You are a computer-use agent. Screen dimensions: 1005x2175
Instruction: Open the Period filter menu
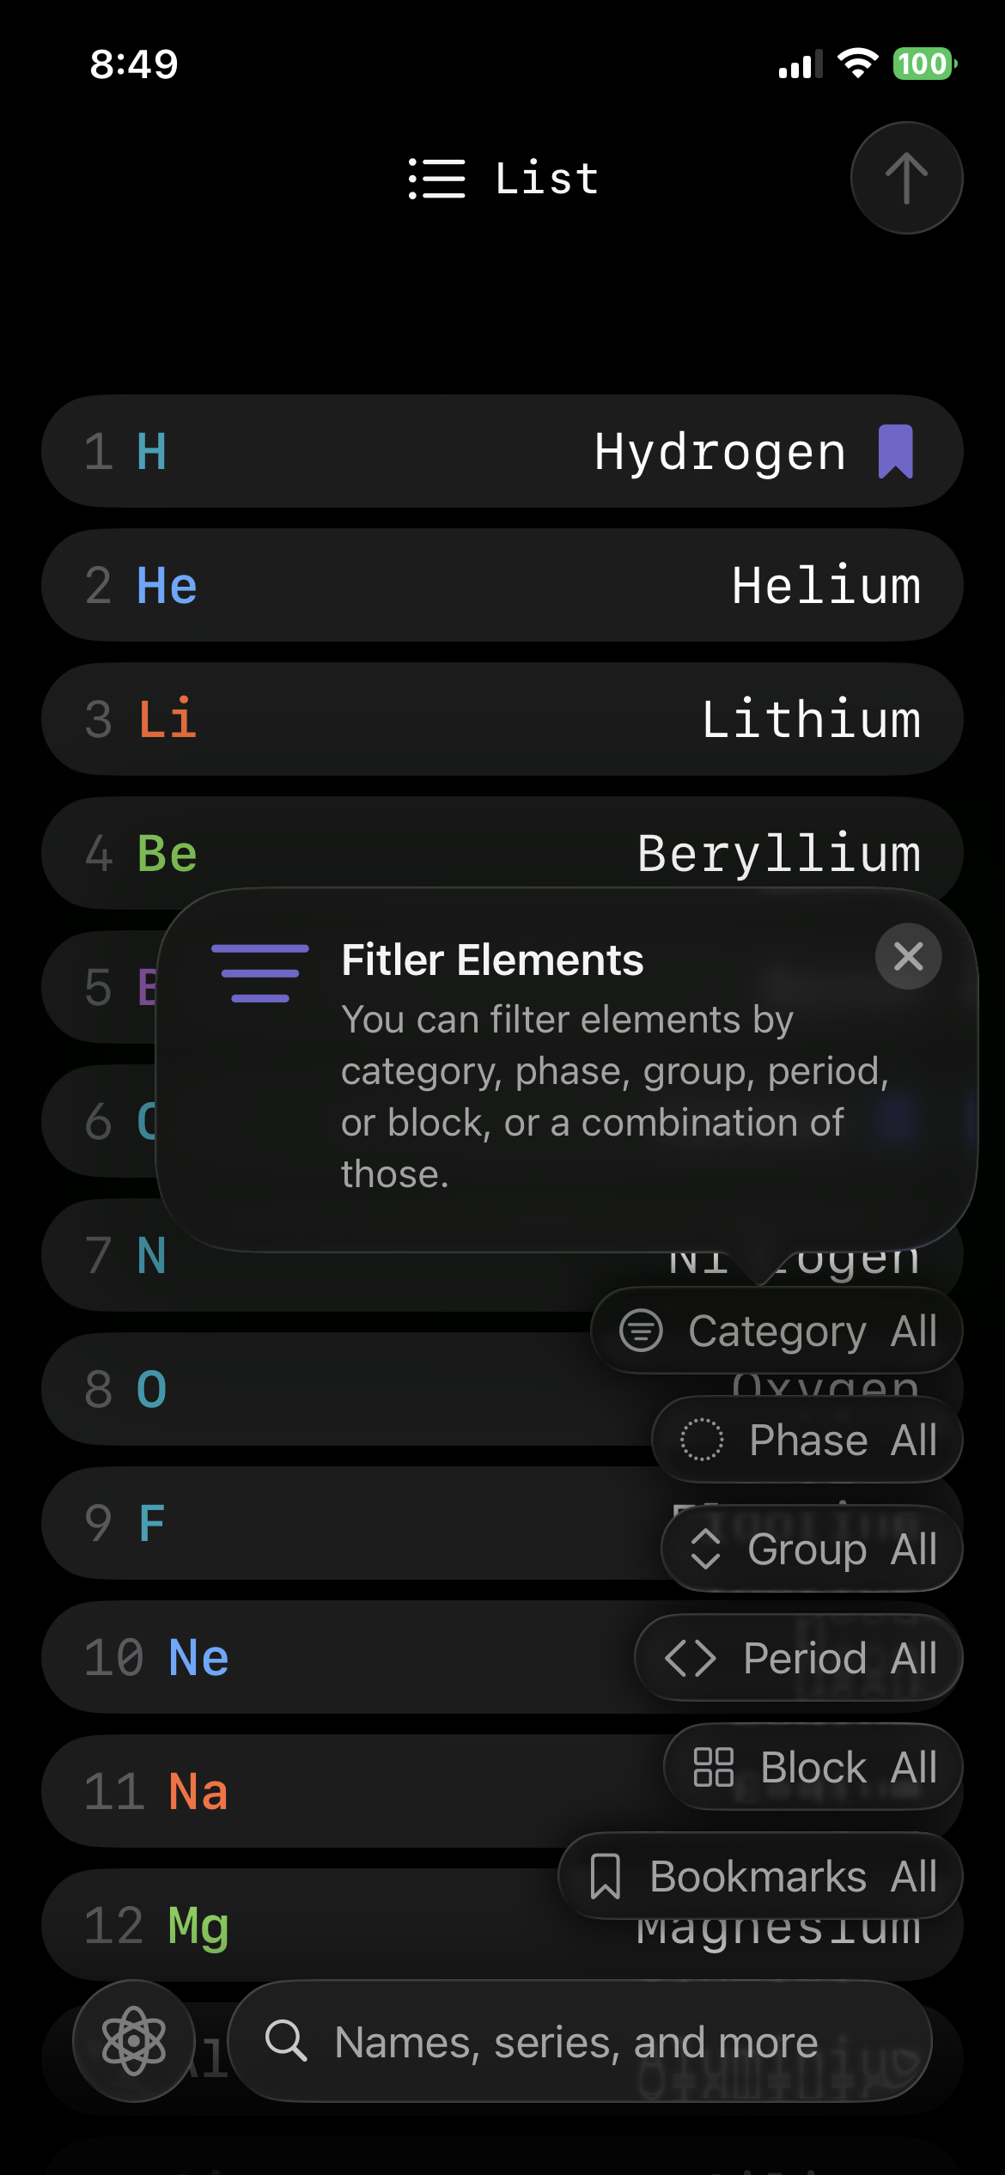pos(799,1658)
